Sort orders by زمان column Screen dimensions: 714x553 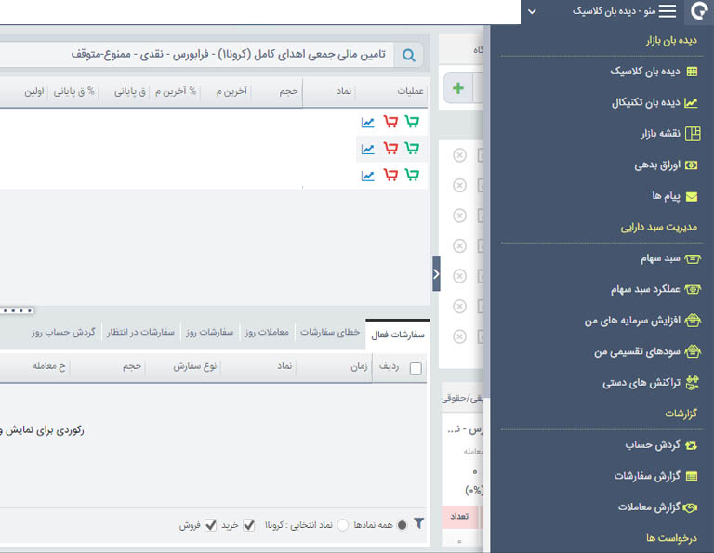tap(359, 366)
